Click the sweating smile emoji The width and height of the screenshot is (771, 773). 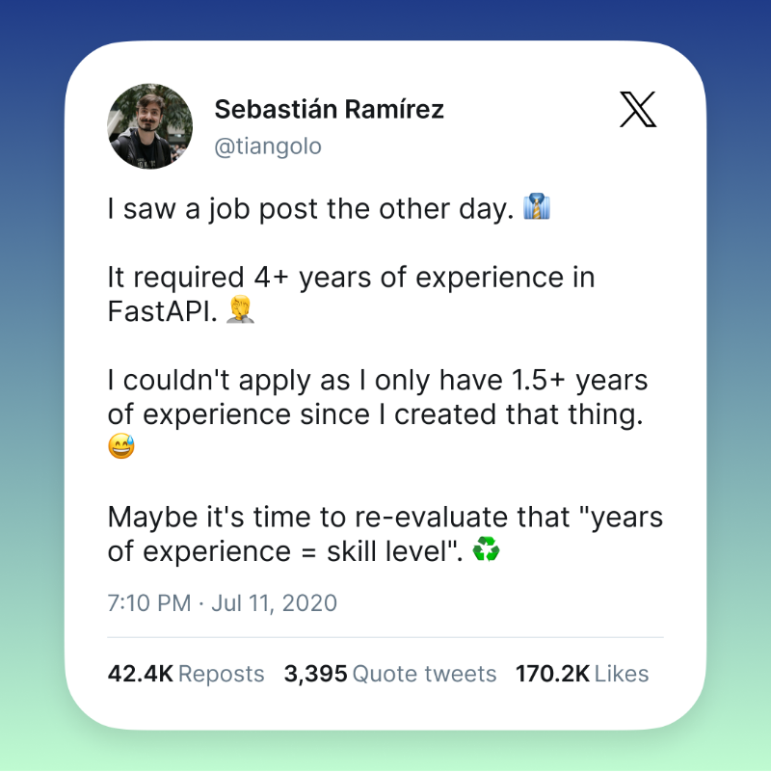tap(121, 447)
